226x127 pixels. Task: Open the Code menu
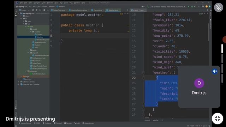pos(43,3)
